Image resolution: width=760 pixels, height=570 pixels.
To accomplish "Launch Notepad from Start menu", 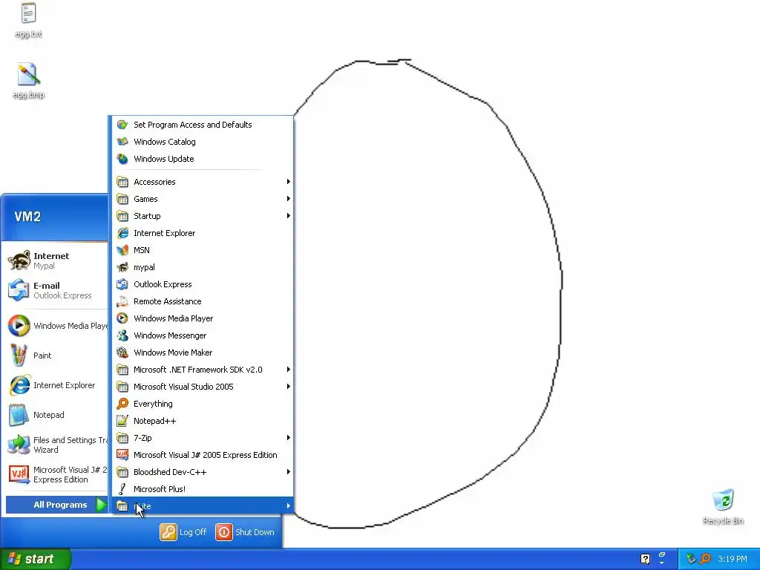I will (x=56, y=415).
